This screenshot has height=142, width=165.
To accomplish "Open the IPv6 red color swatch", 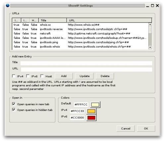I will click(91, 118).
